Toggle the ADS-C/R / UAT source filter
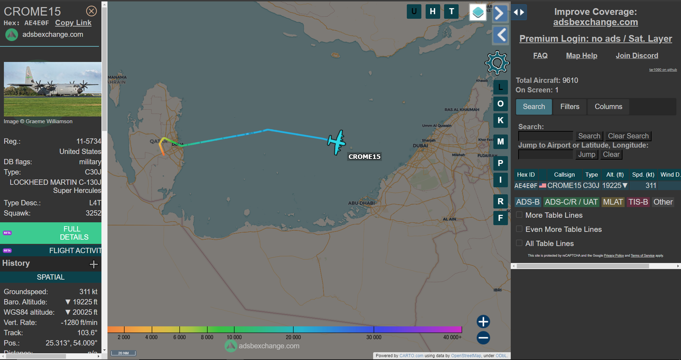 [x=571, y=202]
